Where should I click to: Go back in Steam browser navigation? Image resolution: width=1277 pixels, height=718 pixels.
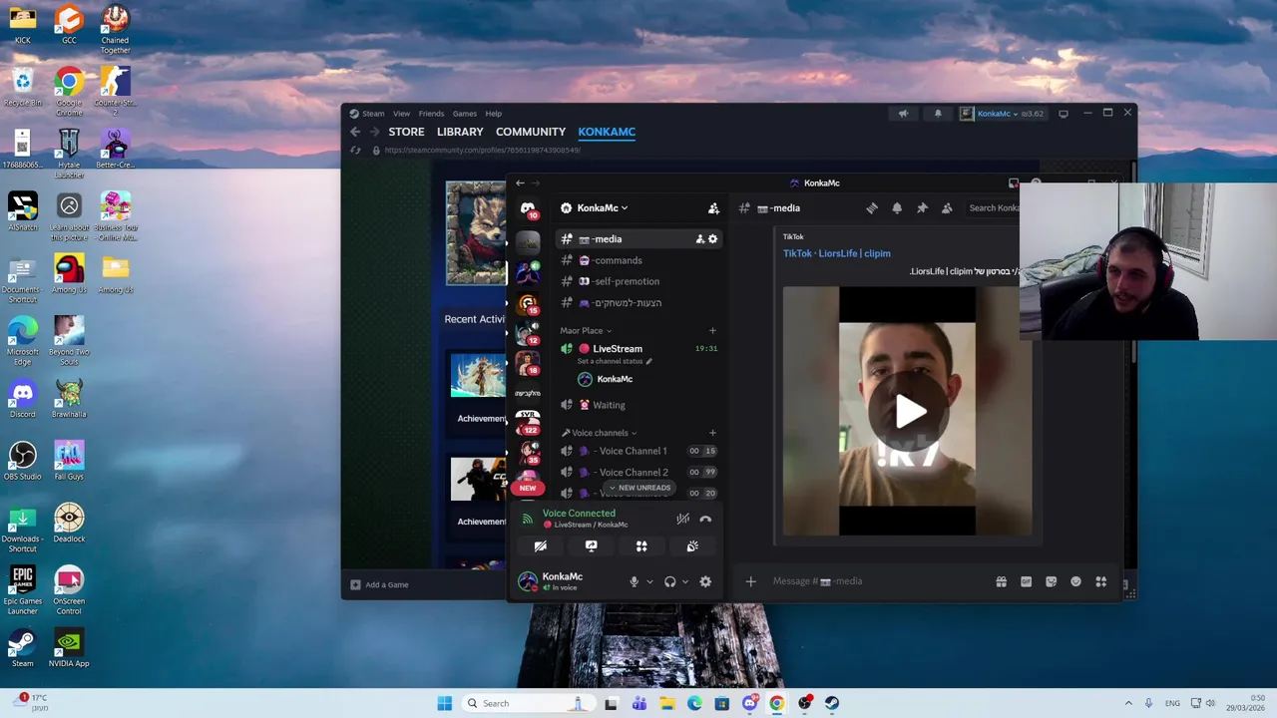355,132
